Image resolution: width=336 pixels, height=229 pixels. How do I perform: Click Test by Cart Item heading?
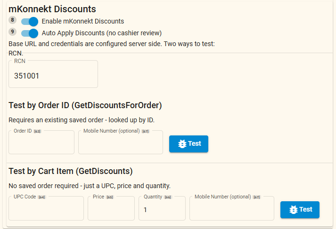[71, 171]
